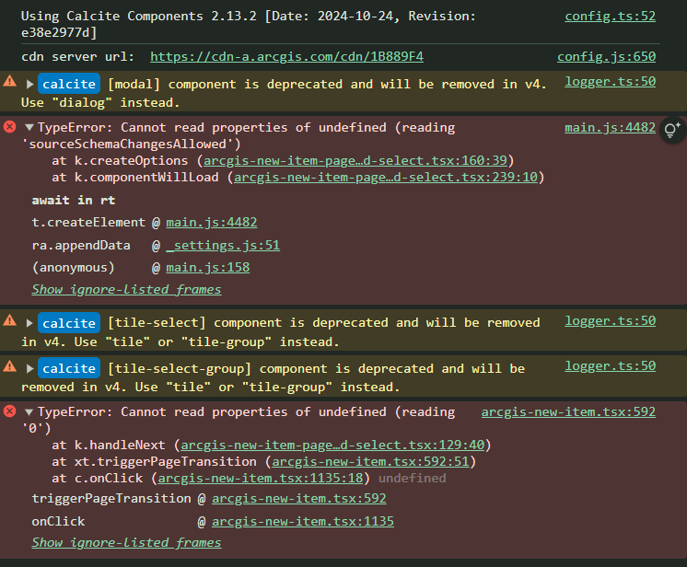The width and height of the screenshot is (687, 567).
Task: Collapse the TypeError reading '0' stack trace
Action: click(29, 412)
